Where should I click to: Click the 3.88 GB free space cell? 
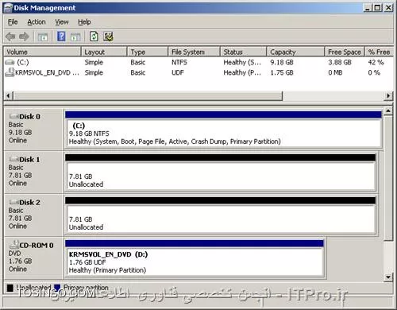[340, 62]
